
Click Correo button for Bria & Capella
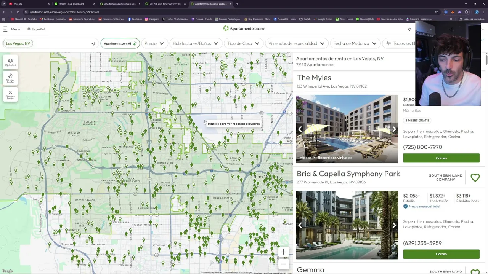pos(441,254)
